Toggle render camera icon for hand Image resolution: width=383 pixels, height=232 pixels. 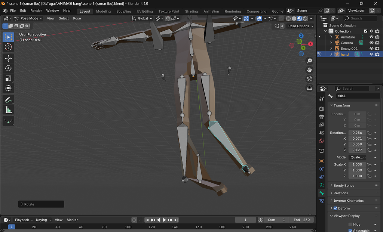pos(377,54)
